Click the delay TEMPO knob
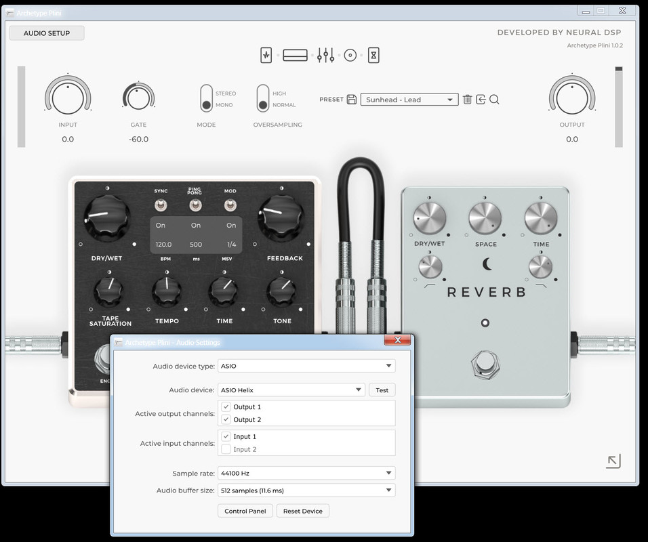The image size is (648, 542). coord(167,291)
